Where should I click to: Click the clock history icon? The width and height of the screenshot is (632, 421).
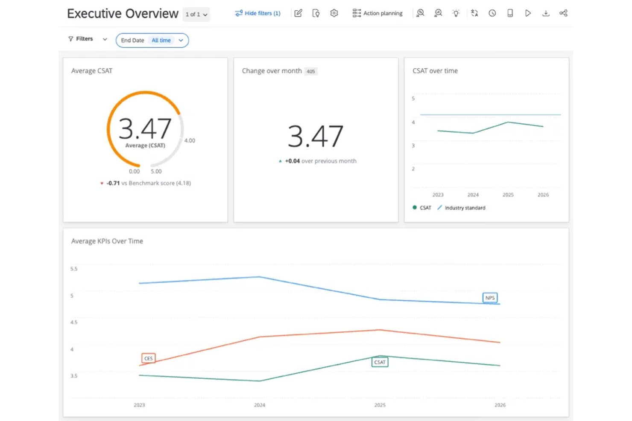coord(492,13)
